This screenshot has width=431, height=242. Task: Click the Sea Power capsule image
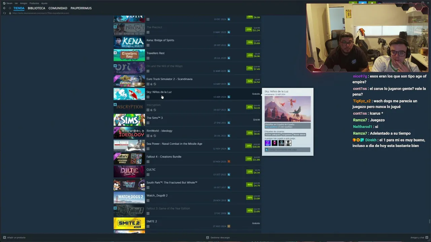[x=129, y=146]
